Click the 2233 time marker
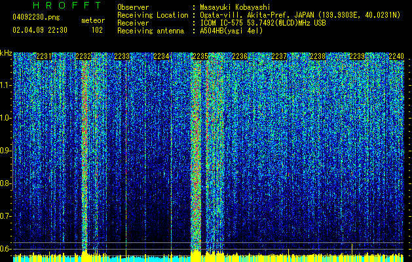 coord(122,56)
